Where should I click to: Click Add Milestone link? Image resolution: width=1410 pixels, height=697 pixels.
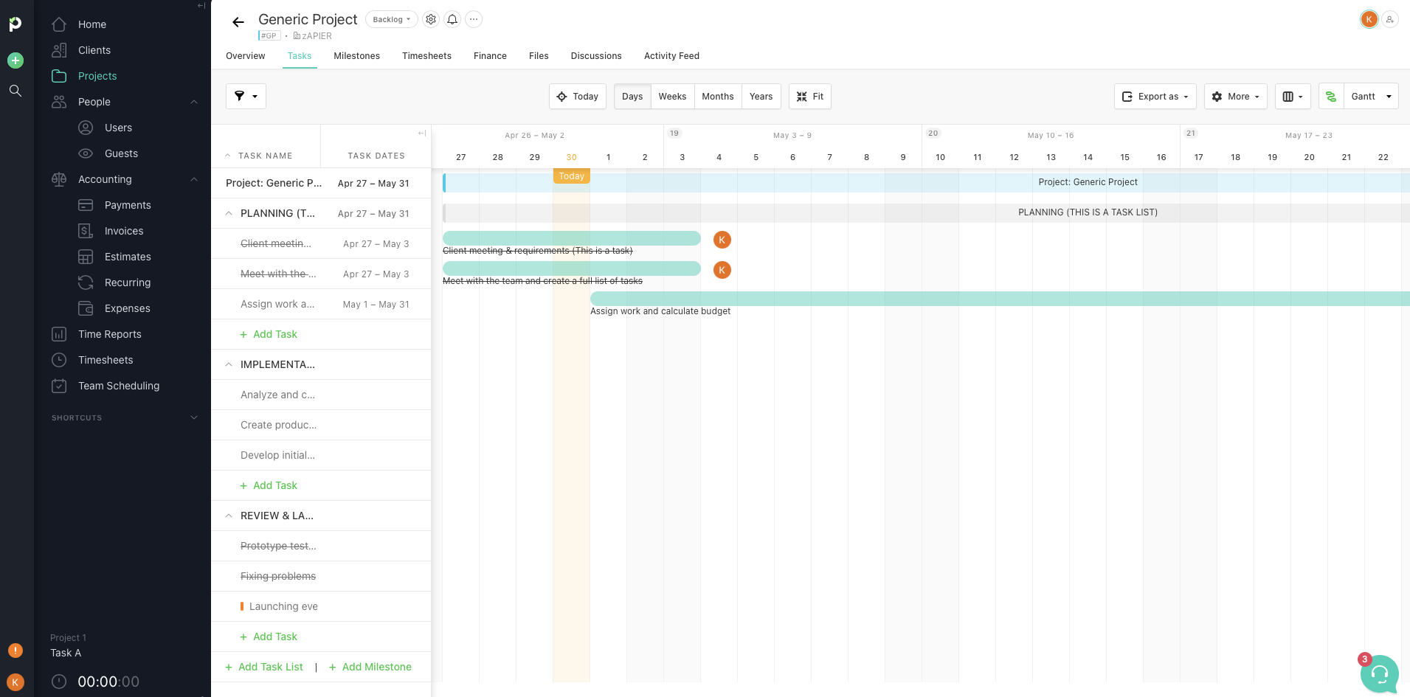[x=370, y=667]
